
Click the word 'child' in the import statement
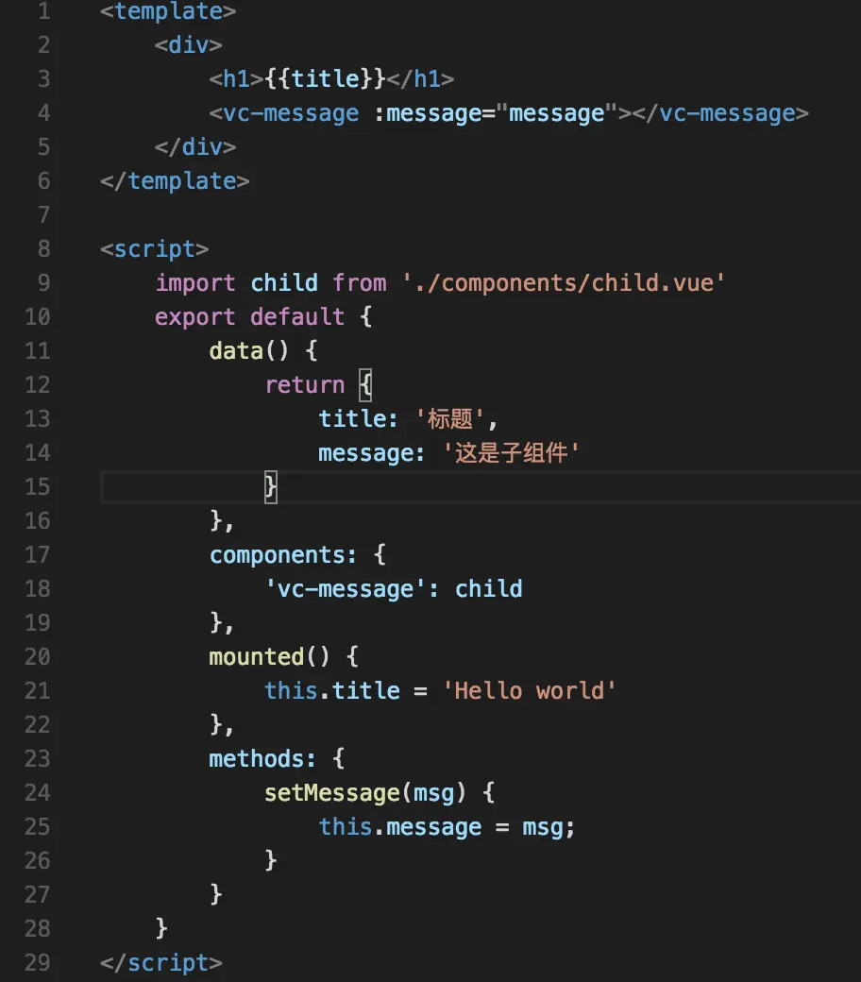pyautogui.click(x=284, y=283)
